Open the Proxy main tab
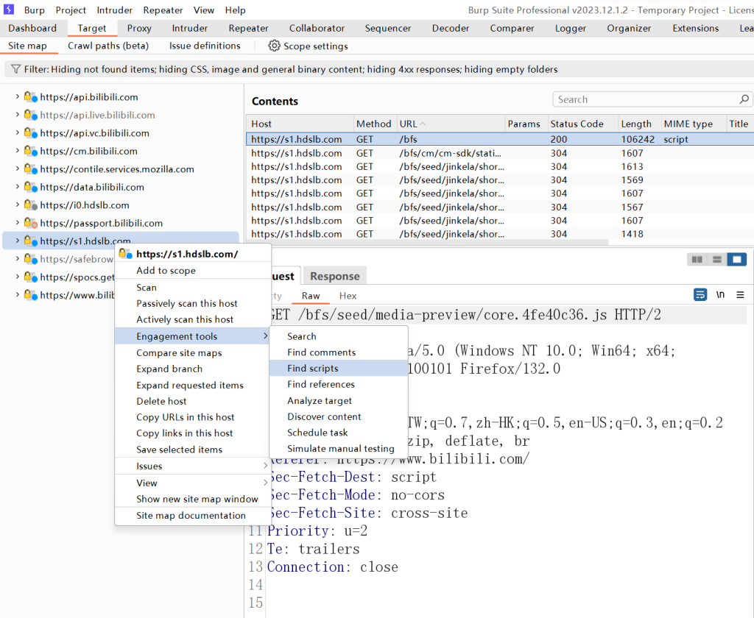The image size is (754, 618). click(x=139, y=29)
